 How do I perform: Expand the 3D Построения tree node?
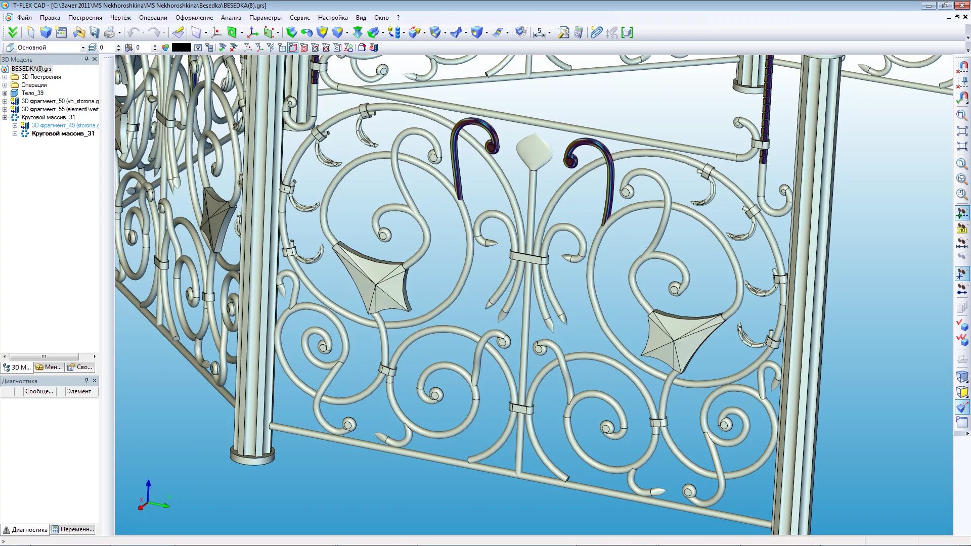[5, 77]
